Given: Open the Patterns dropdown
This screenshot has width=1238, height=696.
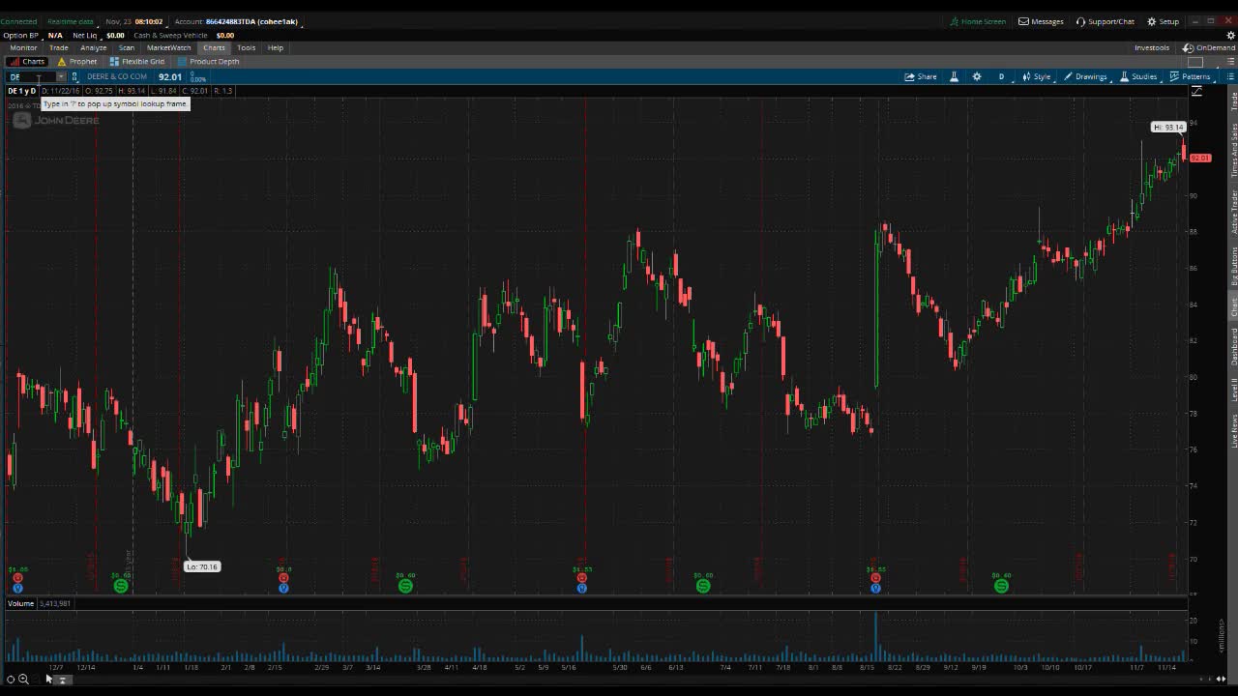Looking at the screenshot, I should click(x=1191, y=76).
